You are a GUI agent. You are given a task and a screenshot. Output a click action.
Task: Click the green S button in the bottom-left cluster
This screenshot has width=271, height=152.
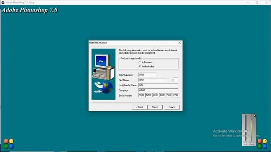click(x=6, y=147)
